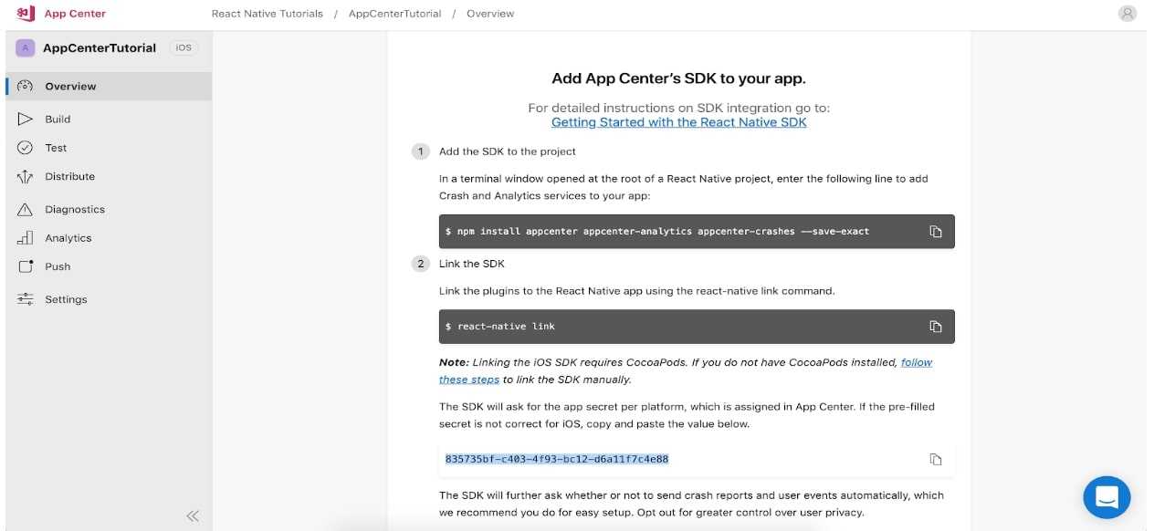Click the 'react-native link' command text
1154x531 pixels.
pos(500,327)
